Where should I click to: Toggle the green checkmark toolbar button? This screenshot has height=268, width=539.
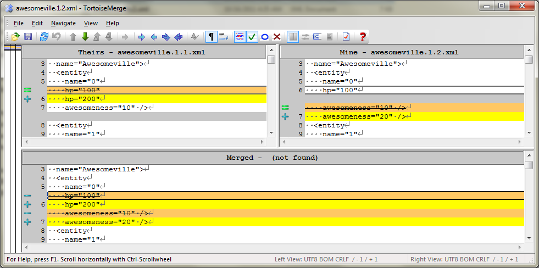point(252,37)
